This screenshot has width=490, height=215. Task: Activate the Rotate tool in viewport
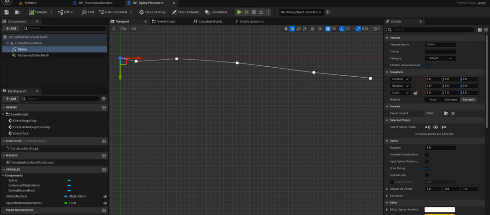299,29
